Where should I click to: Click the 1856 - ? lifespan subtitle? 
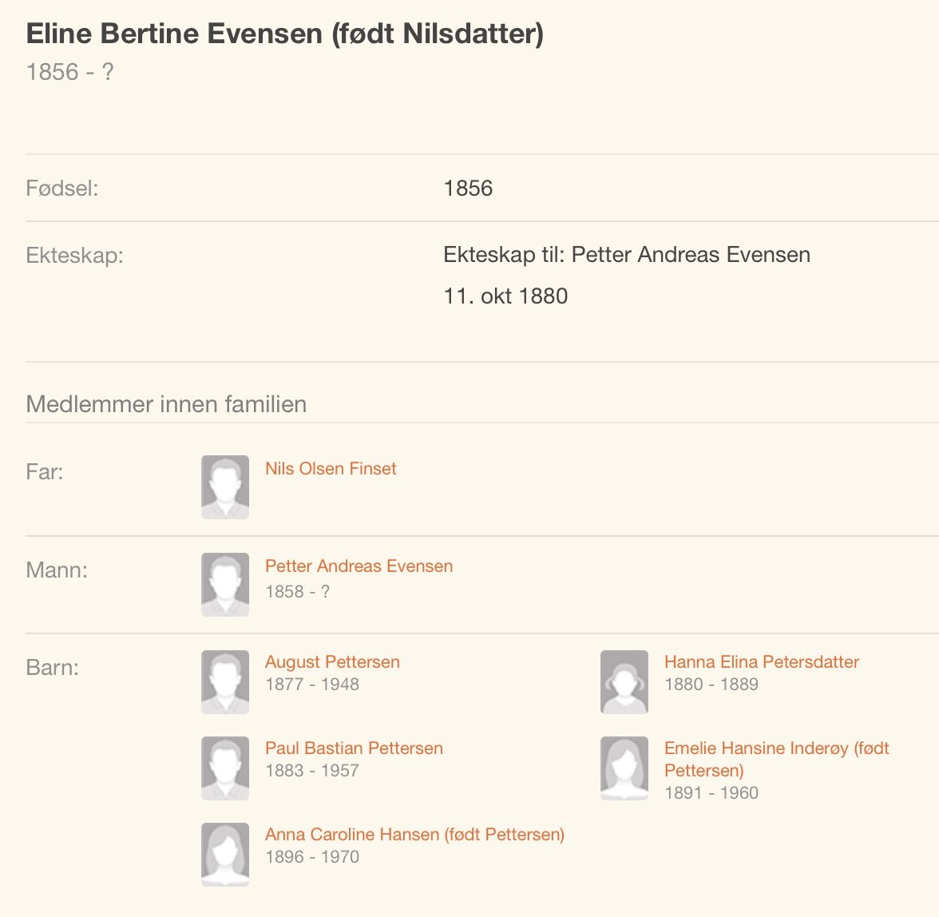(x=69, y=72)
